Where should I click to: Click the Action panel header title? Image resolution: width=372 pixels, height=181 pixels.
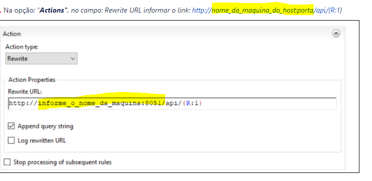tap(12, 34)
